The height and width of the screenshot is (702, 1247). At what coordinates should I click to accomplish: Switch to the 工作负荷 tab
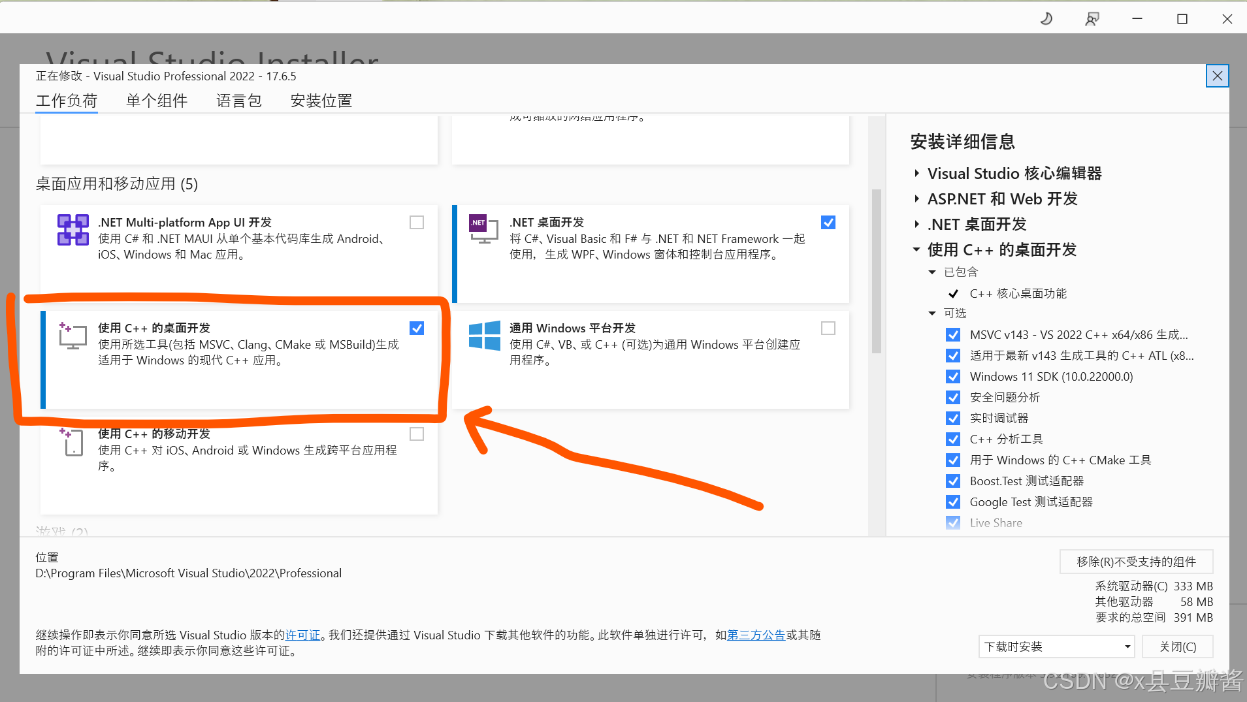(x=67, y=101)
